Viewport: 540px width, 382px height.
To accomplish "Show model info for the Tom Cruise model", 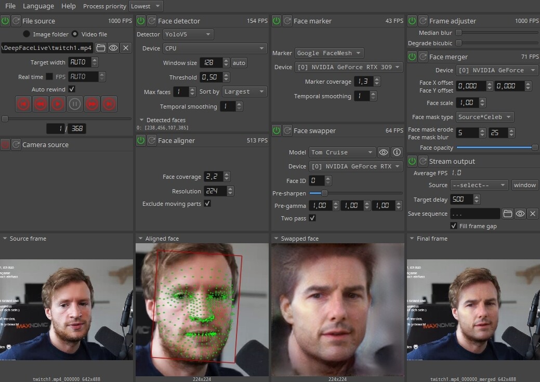I will pyautogui.click(x=397, y=152).
